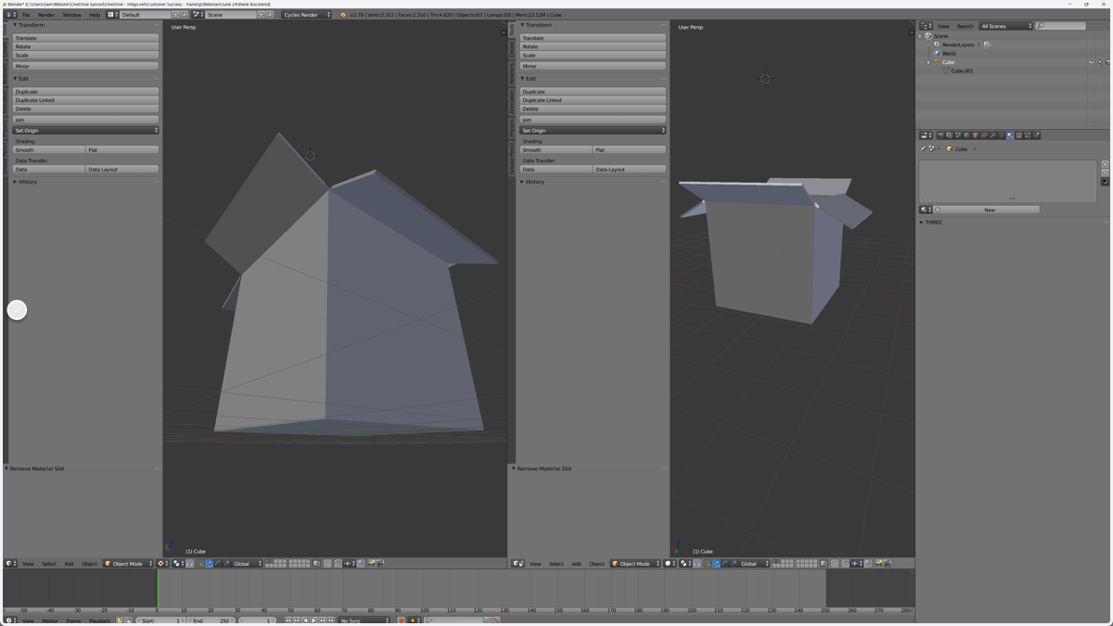Play the animation in reverse
The height and width of the screenshot is (626, 1113).
[305, 620]
